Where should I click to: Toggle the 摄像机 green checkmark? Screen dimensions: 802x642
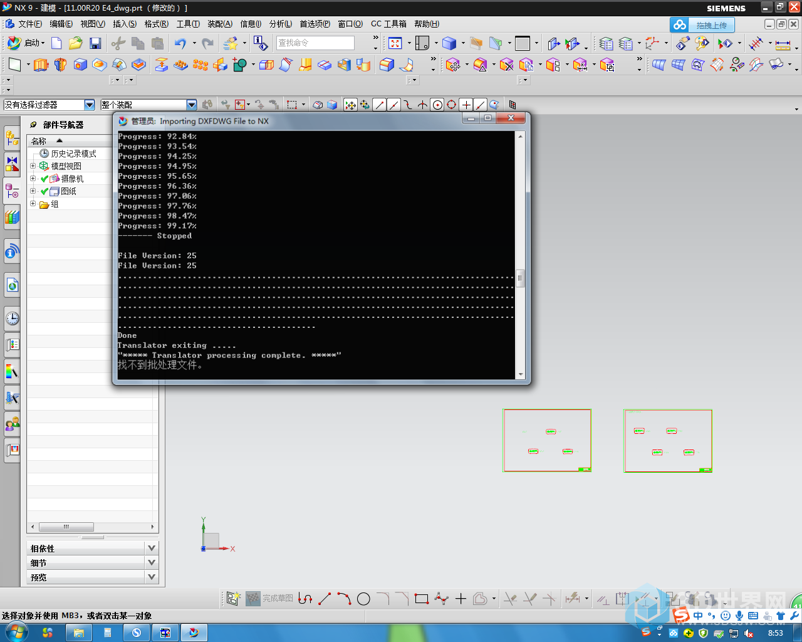coord(44,179)
